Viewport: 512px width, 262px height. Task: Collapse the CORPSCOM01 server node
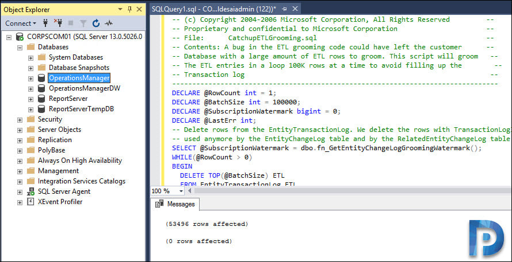[9, 37]
